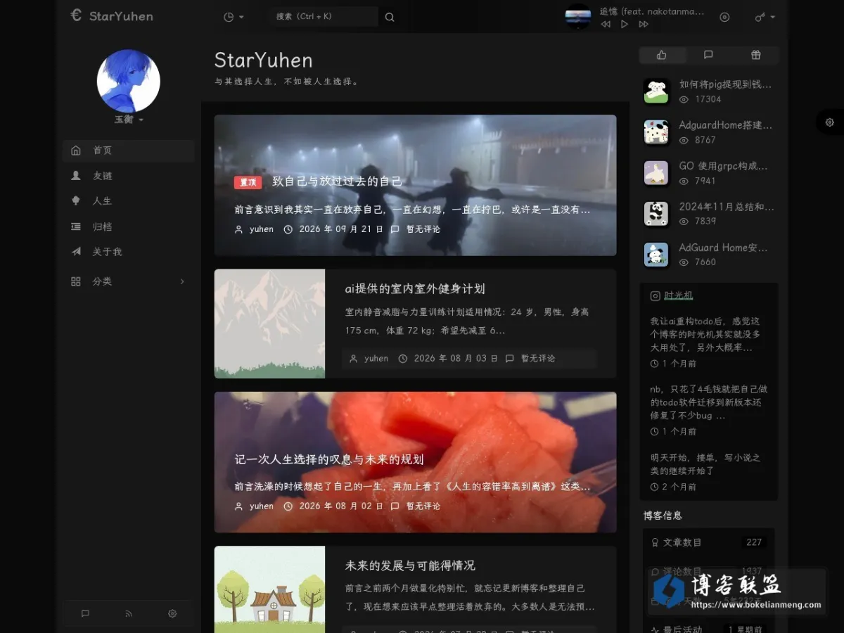Click the sidebar bottom comments icon
Screen dimensions: 844x633
(85, 613)
